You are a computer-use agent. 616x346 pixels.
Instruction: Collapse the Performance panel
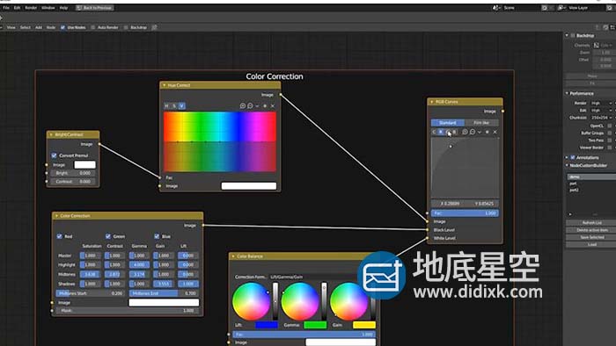coord(567,93)
